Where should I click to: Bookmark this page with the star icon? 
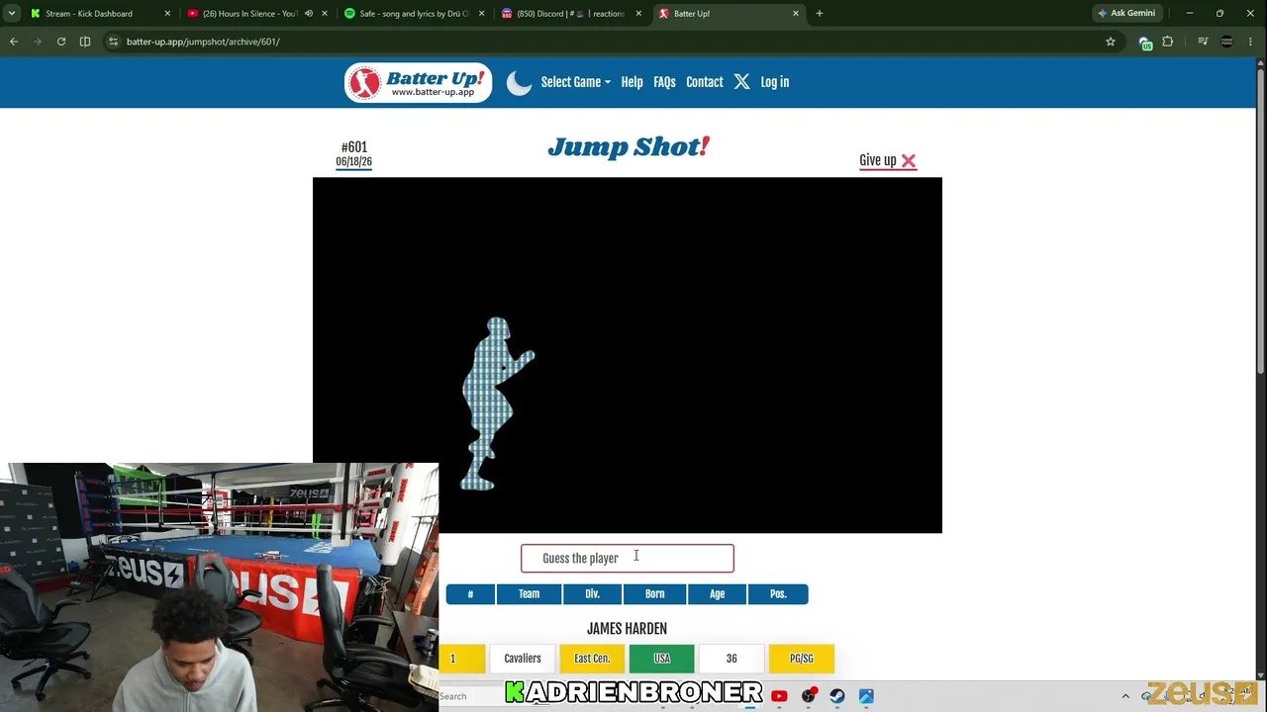1111,42
